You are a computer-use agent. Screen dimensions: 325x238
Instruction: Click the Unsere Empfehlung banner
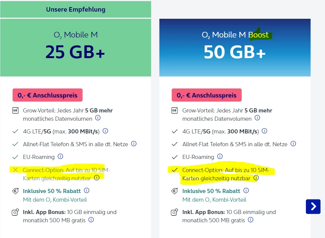coord(76,9)
